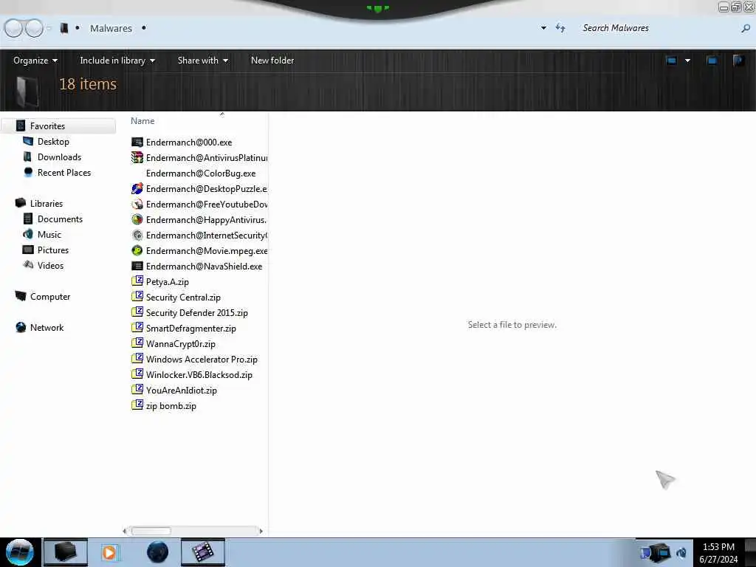Click the refresh arrows icon
The image size is (756, 567).
(560, 27)
